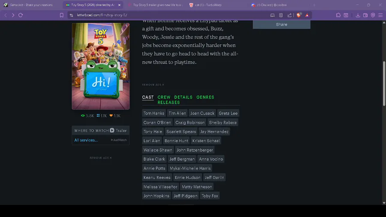Open Scarlett Spears cast page
The image size is (386, 217).
181,131
